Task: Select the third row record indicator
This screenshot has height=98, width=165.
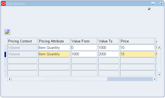Action: pos(5,61)
